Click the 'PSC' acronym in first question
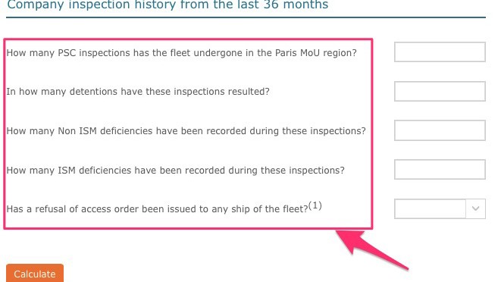The image size is (501, 282). pyautogui.click(x=67, y=53)
